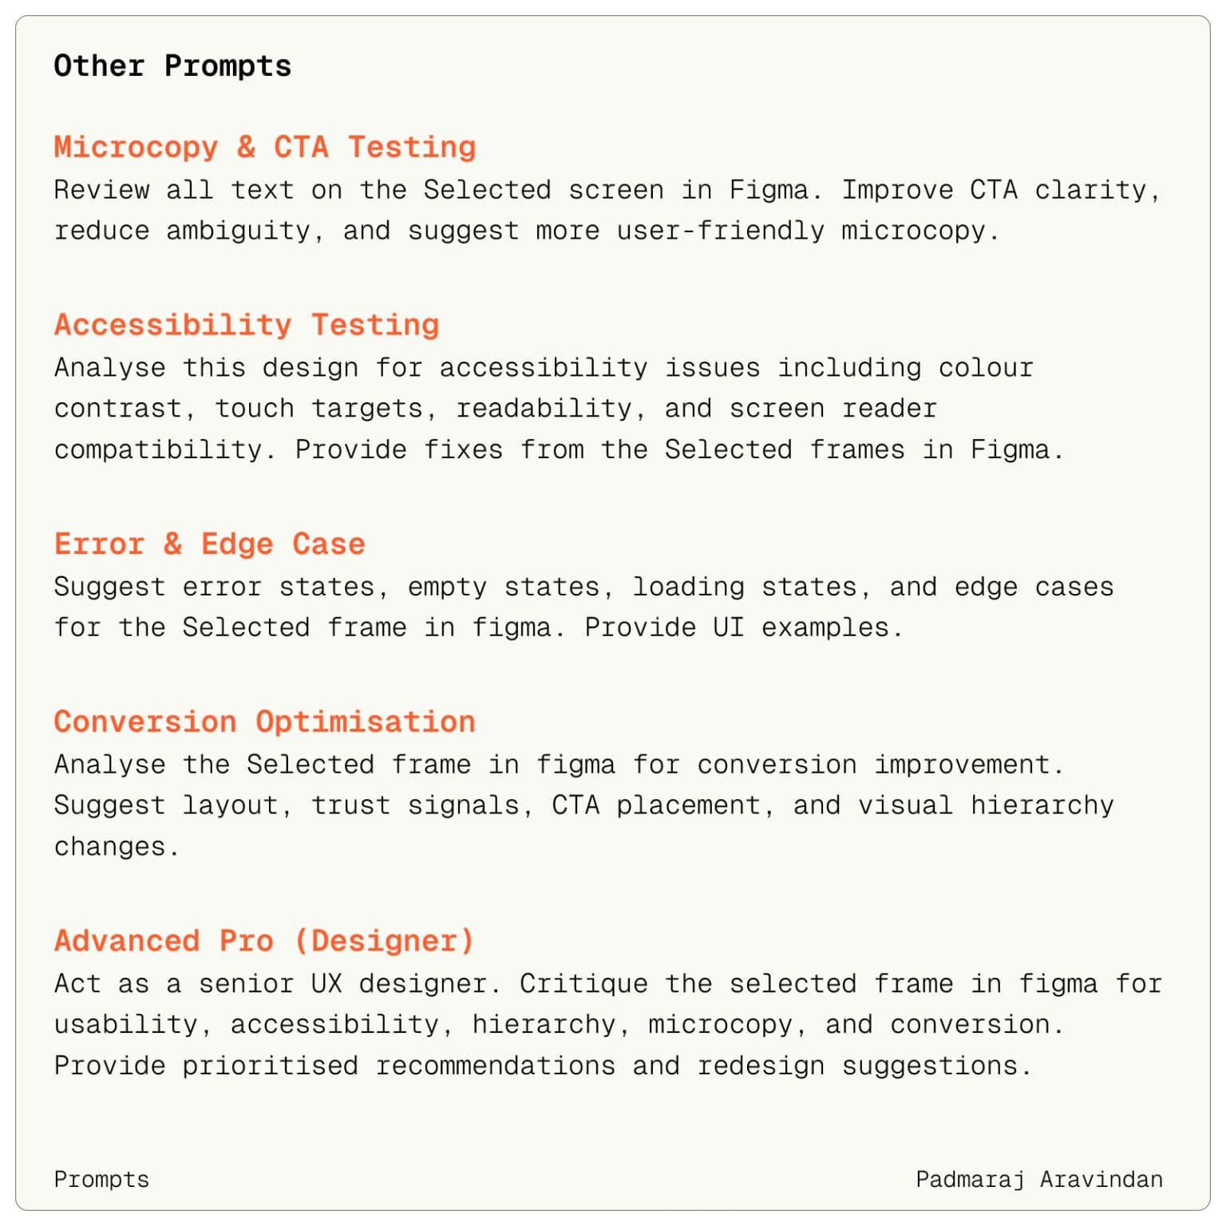The image size is (1226, 1226).
Task: Click the 'Suggest layout, trust signals' line
Action: 583,805
